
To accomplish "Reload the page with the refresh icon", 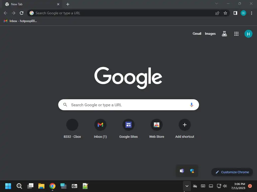I will pos(22,13).
